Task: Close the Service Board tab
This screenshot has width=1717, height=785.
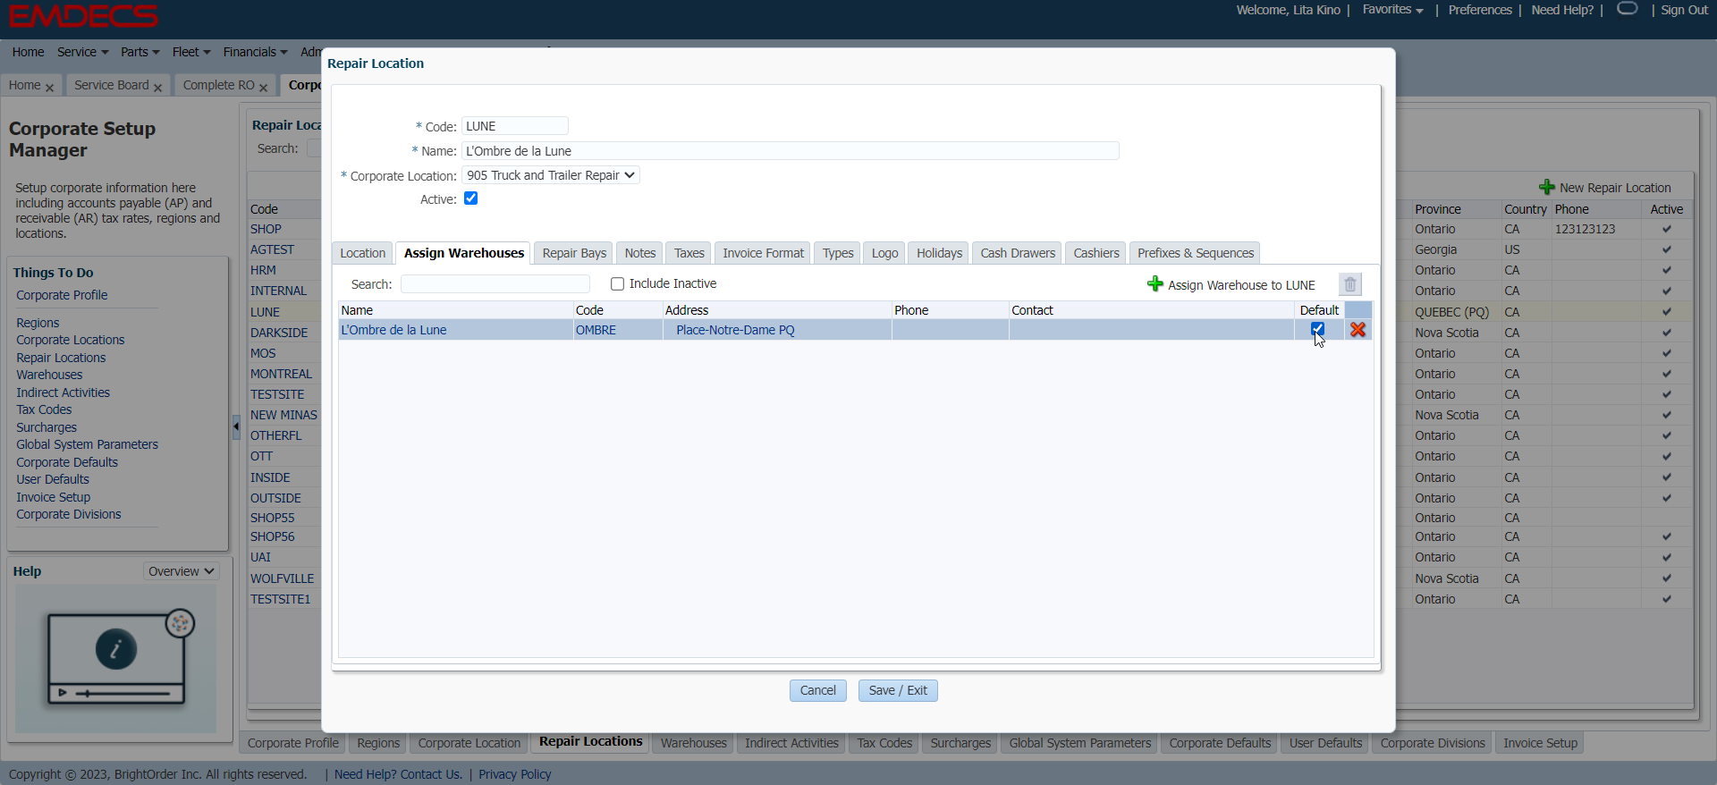Action: [x=158, y=88]
